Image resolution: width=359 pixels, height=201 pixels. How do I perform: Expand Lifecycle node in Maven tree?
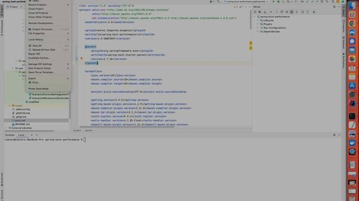coord(258,20)
